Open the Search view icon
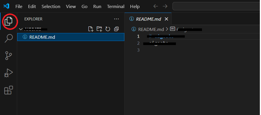Viewport: 261px width, 115px height. 9,38
